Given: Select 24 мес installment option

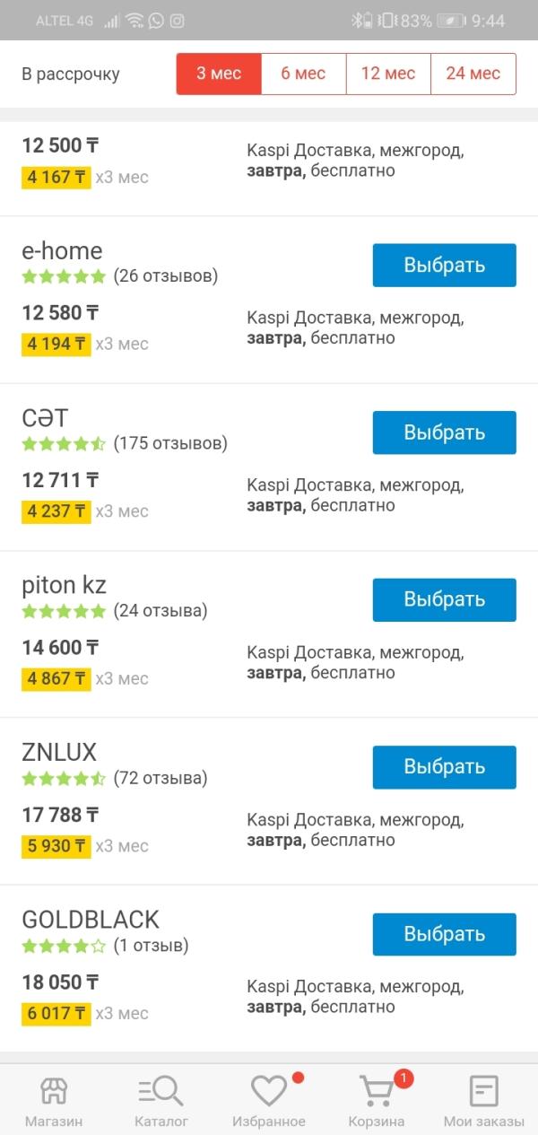Looking at the screenshot, I should (473, 74).
